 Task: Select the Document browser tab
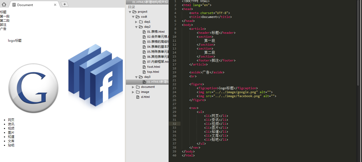[x=34, y=4]
